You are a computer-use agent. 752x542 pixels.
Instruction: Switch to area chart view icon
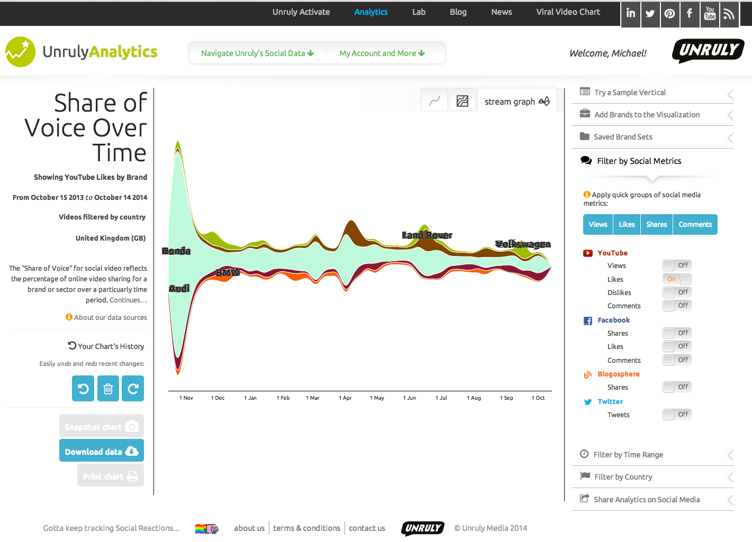(463, 100)
